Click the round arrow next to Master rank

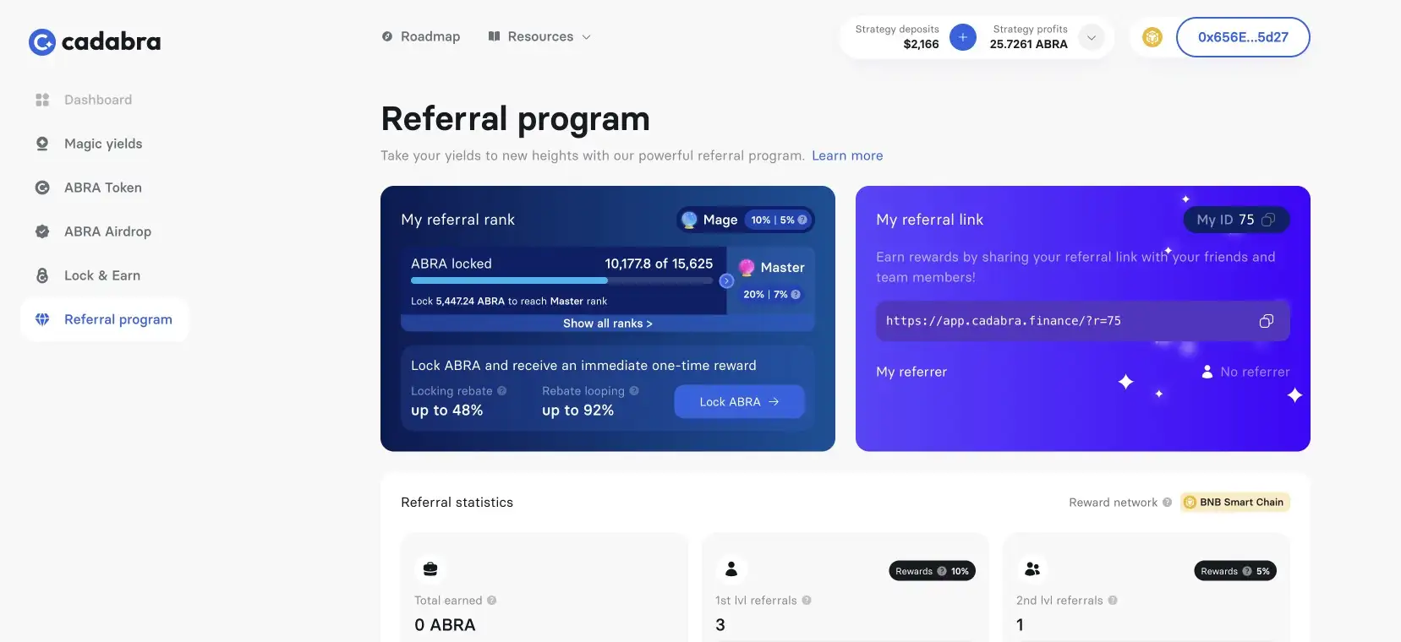click(726, 281)
